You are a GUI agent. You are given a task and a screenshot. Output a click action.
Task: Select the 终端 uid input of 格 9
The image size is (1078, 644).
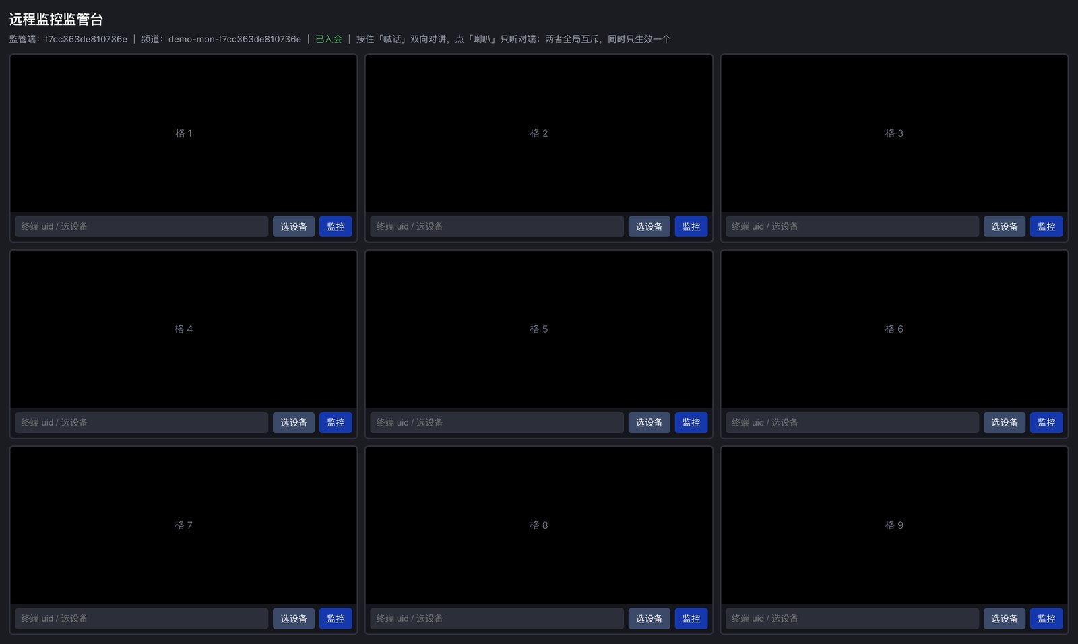(x=852, y=618)
